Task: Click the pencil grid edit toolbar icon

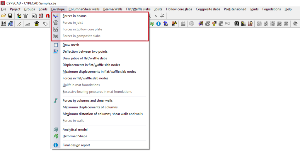Action: click(243, 24)
